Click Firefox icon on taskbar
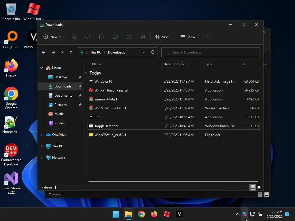Screen dimensions: 295x221 coord(154,214)
